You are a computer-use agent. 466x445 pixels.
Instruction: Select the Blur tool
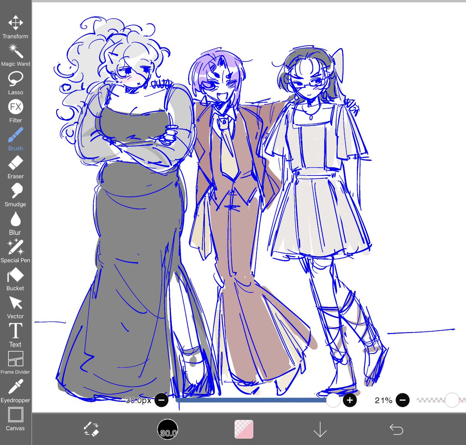pos(16,223)
